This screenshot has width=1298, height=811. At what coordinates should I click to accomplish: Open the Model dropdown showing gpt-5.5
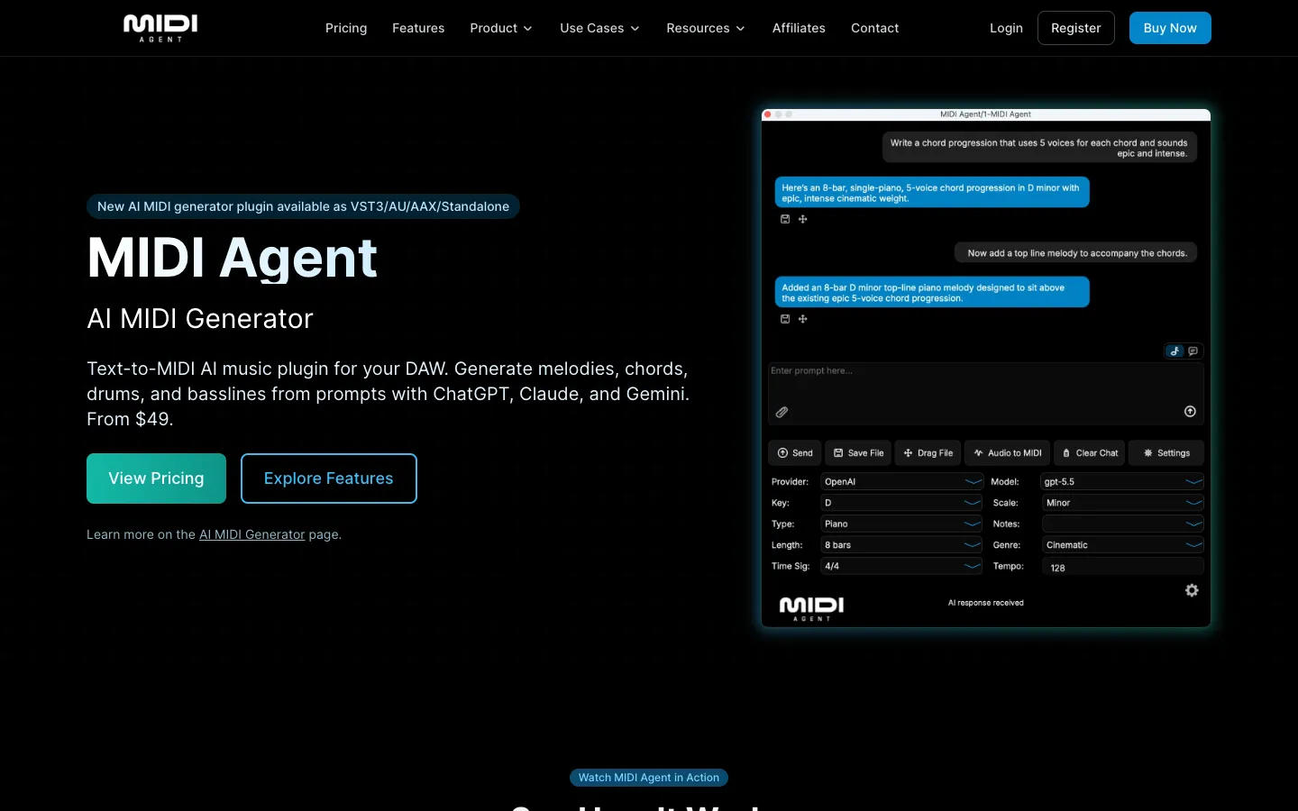pos(1122,482)
